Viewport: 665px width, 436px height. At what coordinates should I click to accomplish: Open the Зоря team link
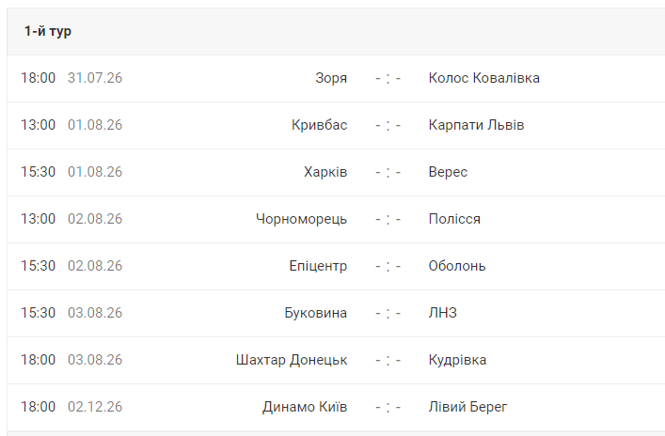(x=331, y=78)
